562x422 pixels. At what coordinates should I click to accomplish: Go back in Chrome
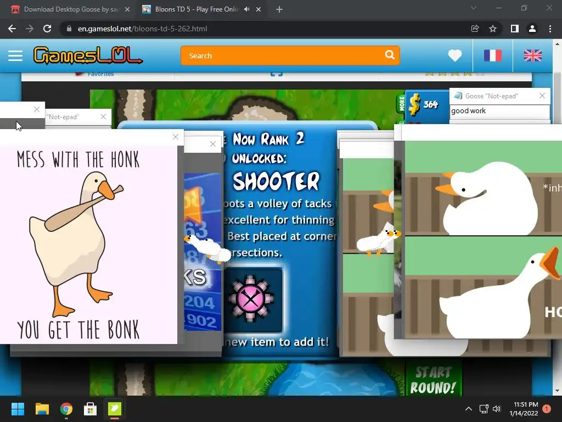[12, 29]
